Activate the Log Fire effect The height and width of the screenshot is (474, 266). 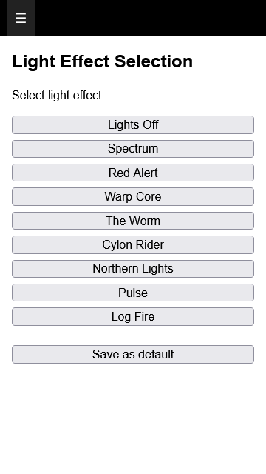point(133,316)
